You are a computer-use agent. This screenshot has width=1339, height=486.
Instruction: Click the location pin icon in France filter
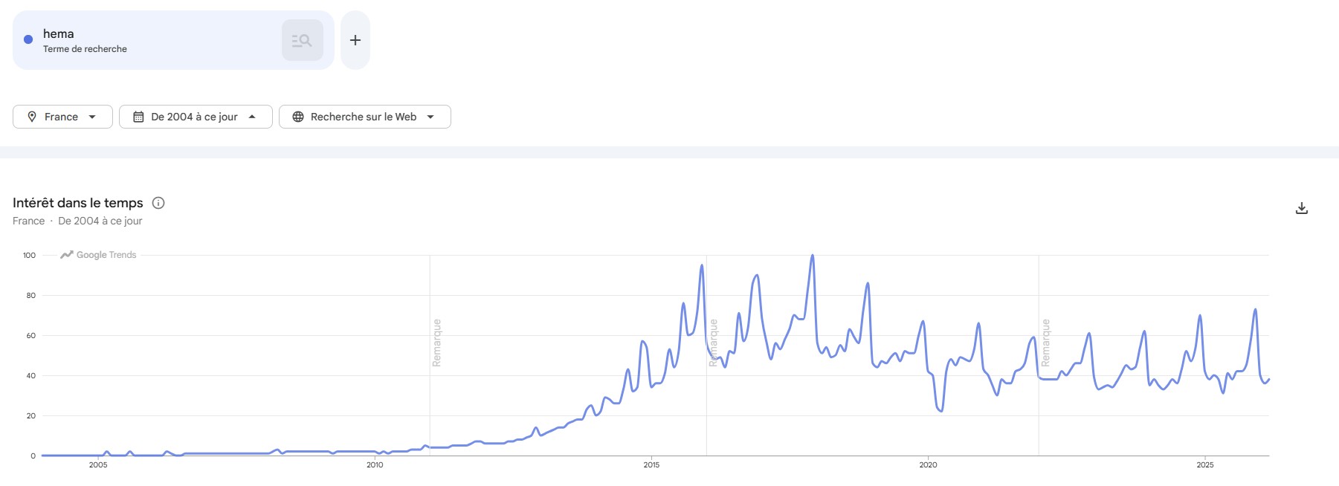click(32, 117)
